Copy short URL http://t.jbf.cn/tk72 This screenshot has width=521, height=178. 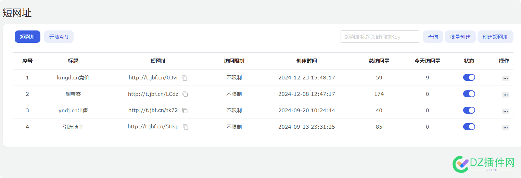[x=185, y=111]
